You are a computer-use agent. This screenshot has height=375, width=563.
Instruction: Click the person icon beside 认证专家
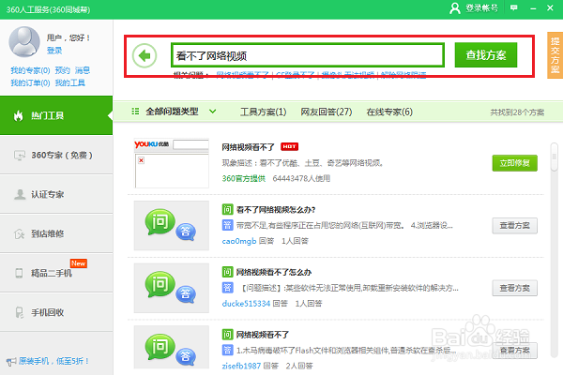(20, 194)
